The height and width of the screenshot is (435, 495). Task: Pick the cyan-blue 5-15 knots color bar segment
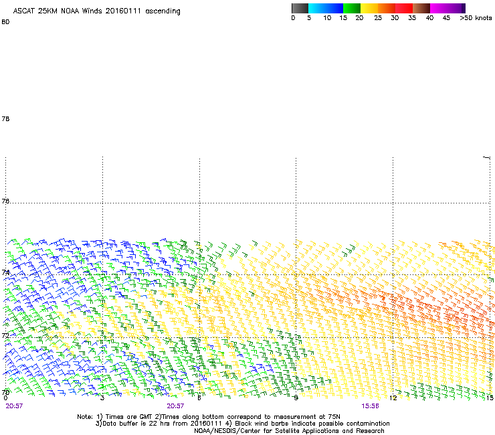(x=326, y=8)
